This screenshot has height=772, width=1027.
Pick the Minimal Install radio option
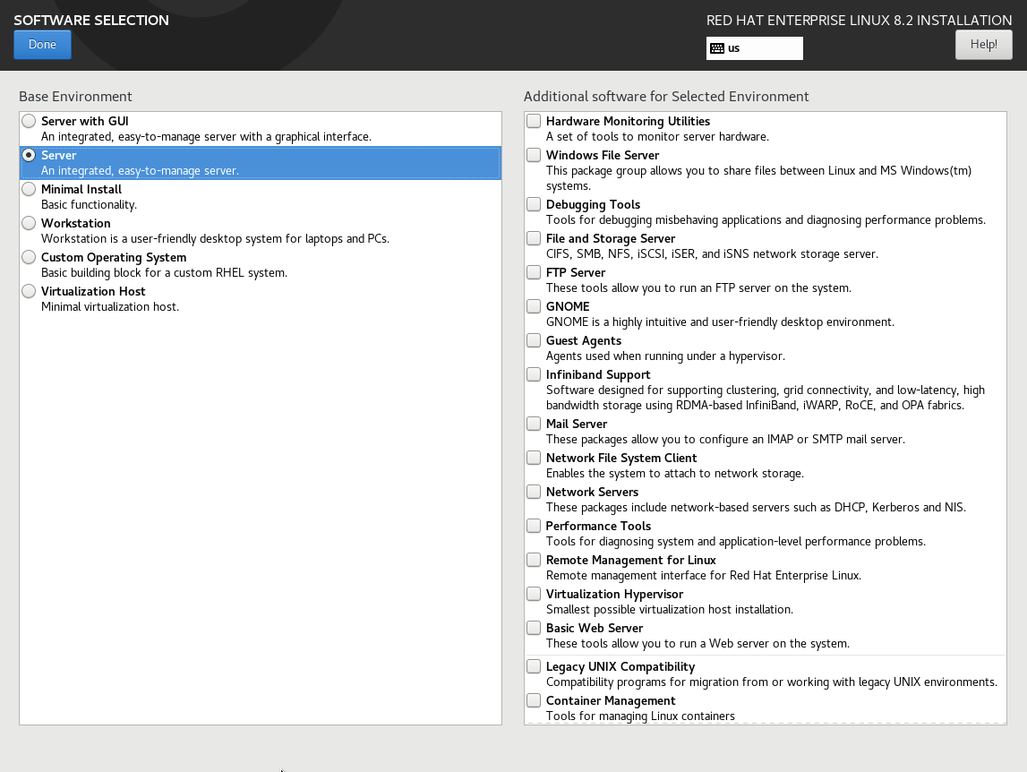click(29, 189)
